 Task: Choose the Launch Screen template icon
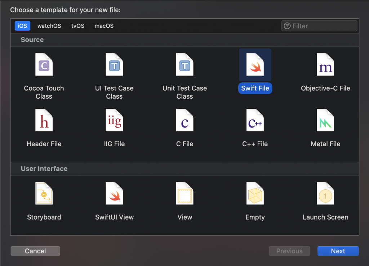(x=325, y=193)
